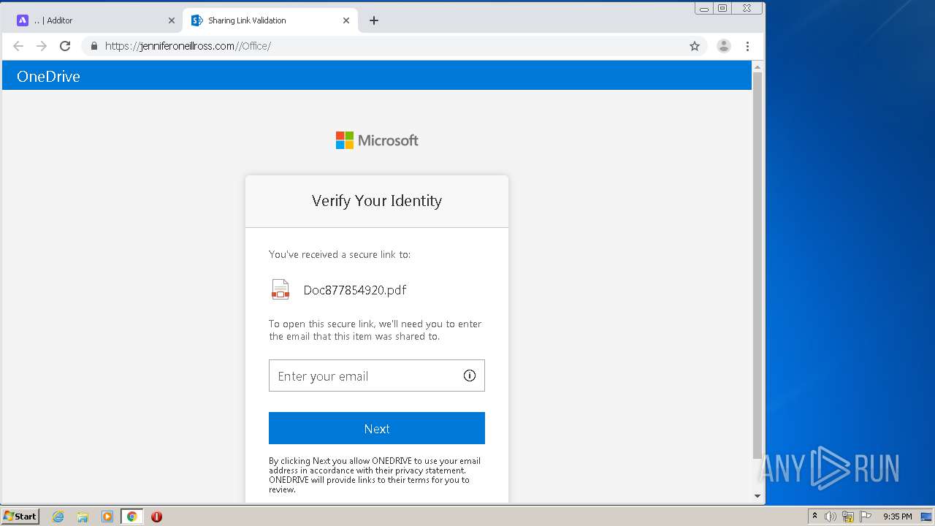Click the volume speaker tray icon
935x526 pixels.
(x=831, y=517)
